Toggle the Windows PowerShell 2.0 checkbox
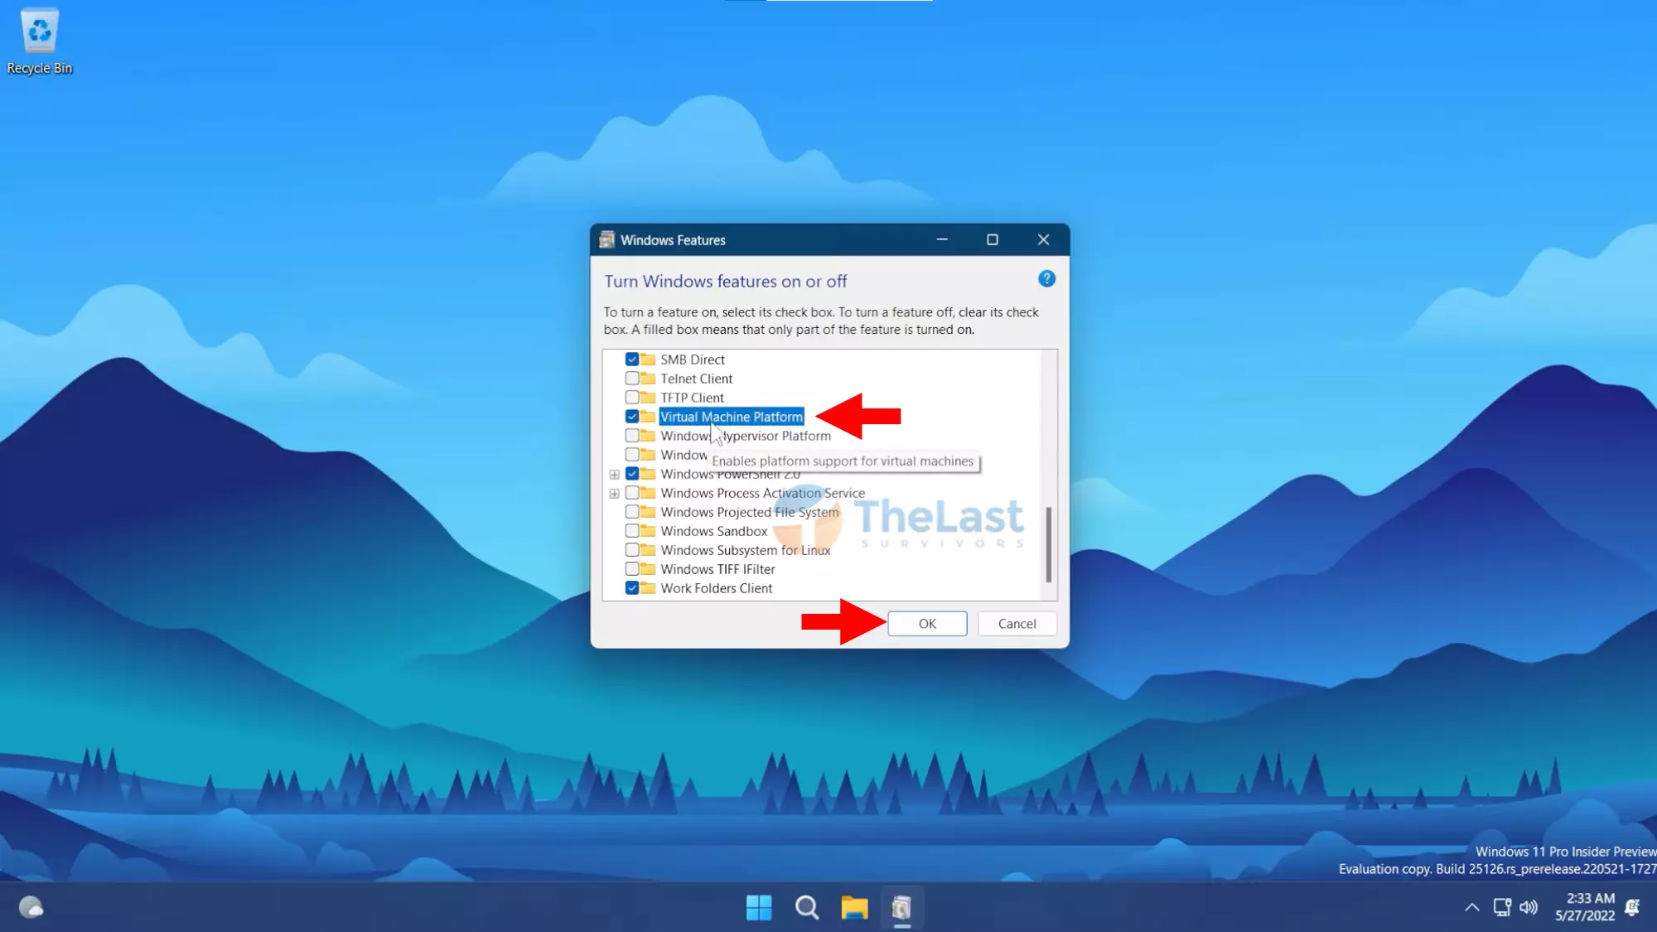This screenshot has height=932, width=1657. point(632,474)
